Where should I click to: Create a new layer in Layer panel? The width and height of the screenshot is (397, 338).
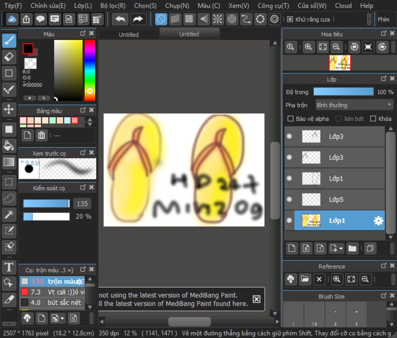[x=292, y=248]
